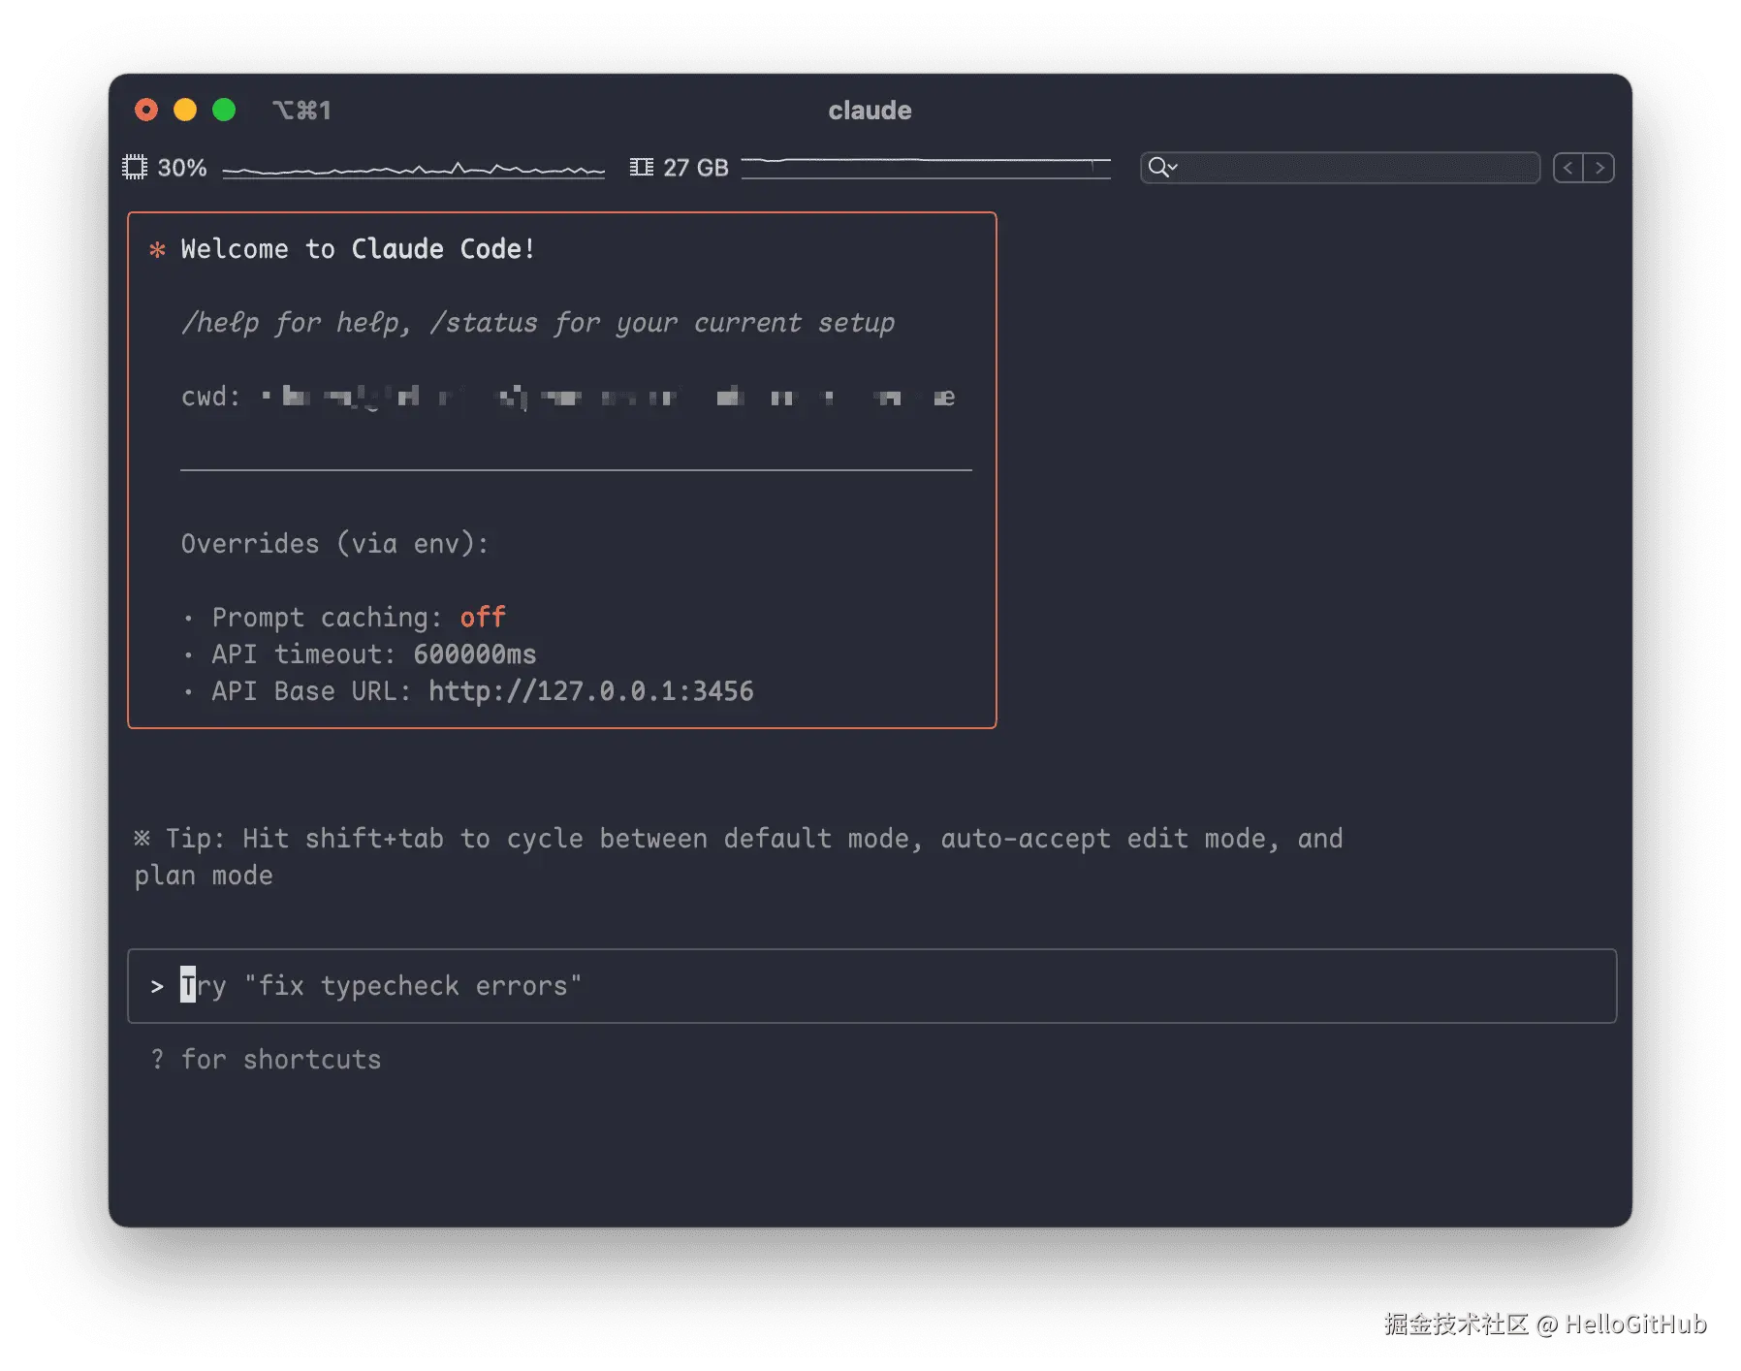Click the '27 GB' memory value
This screenshot has height=1371, width=1741.
point(695,168)
